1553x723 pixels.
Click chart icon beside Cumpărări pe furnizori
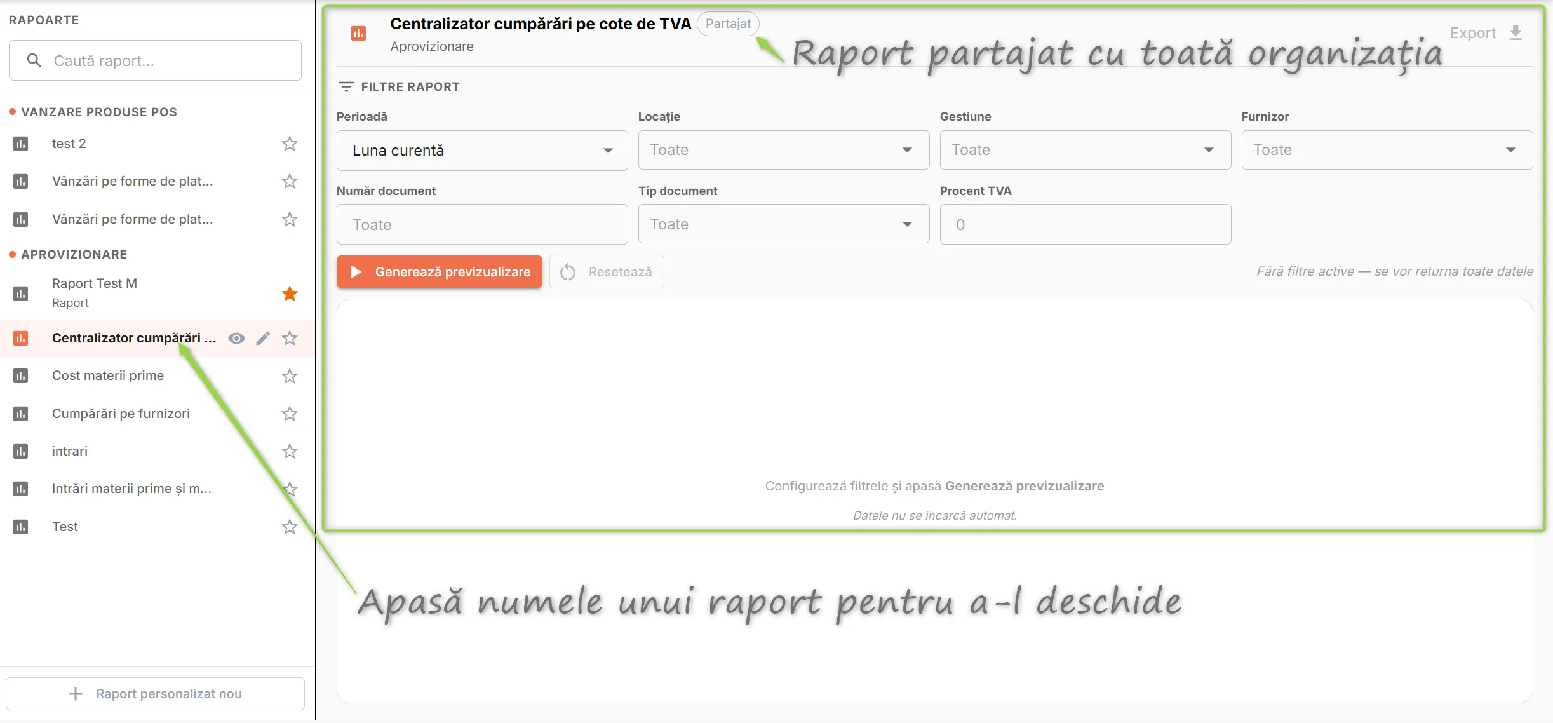pyautogui.click(x=20, y=414)
